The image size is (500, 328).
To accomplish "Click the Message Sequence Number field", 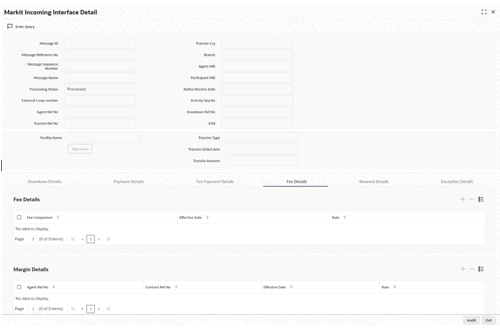I will click(100, 66).
